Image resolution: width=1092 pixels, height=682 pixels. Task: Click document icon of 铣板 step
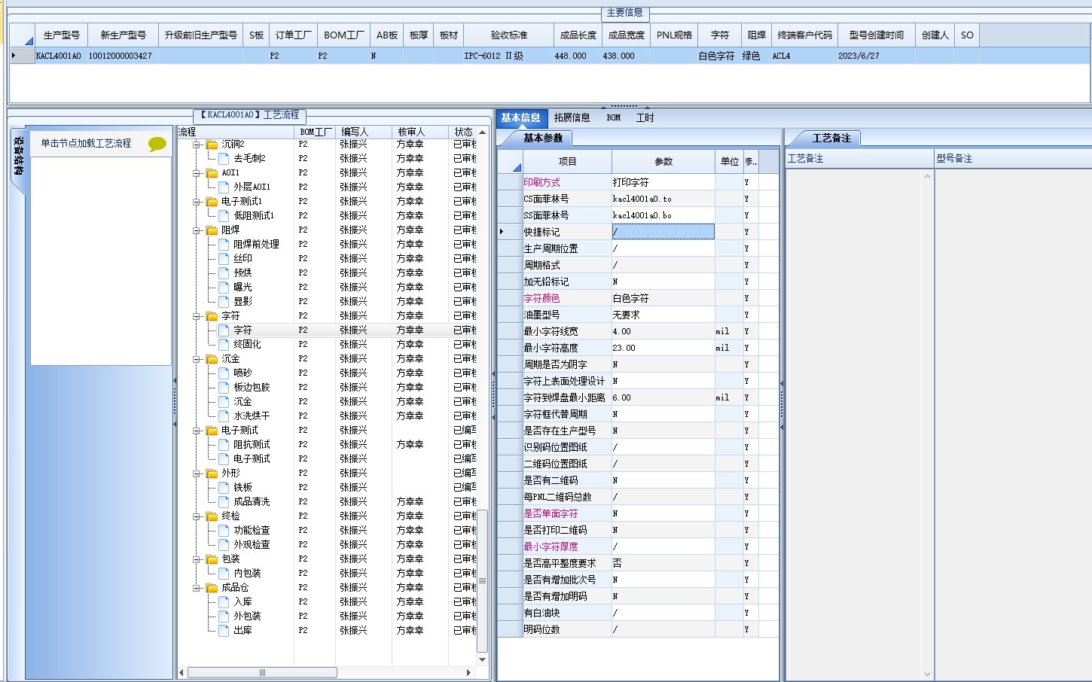224,488
